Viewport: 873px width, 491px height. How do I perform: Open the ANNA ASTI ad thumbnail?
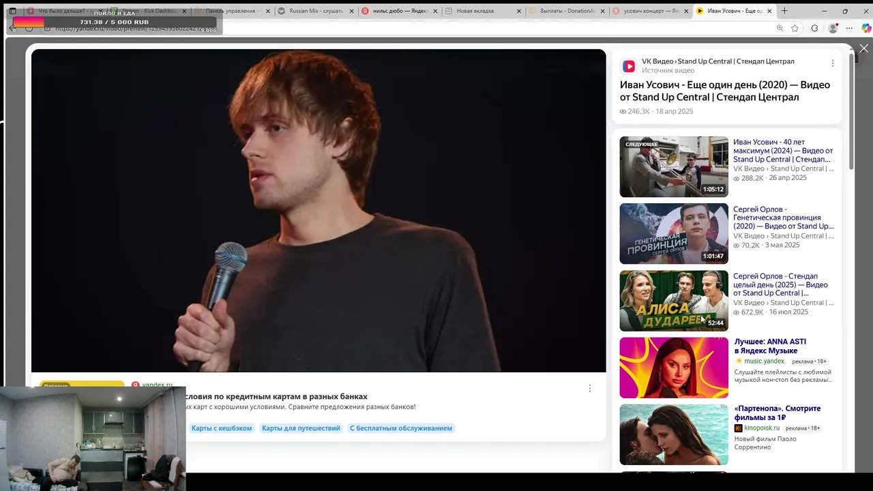pos(674,368)
